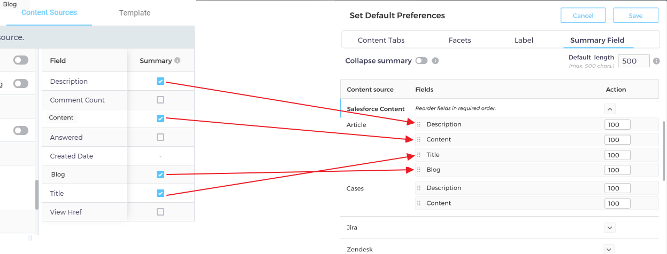Click drag handle icon beside Cases Content field
The width and height of the screenshot is (667, 254).
tap(419, 203)
